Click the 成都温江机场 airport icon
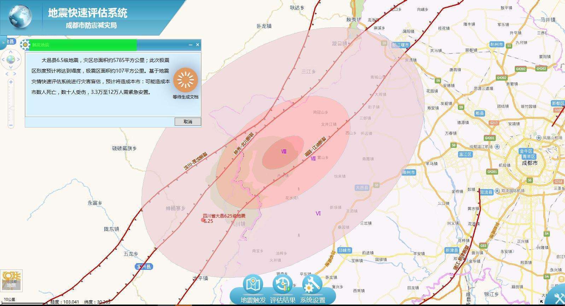The width and height of the screenshot is (565, 306). [x=497, y=147]
